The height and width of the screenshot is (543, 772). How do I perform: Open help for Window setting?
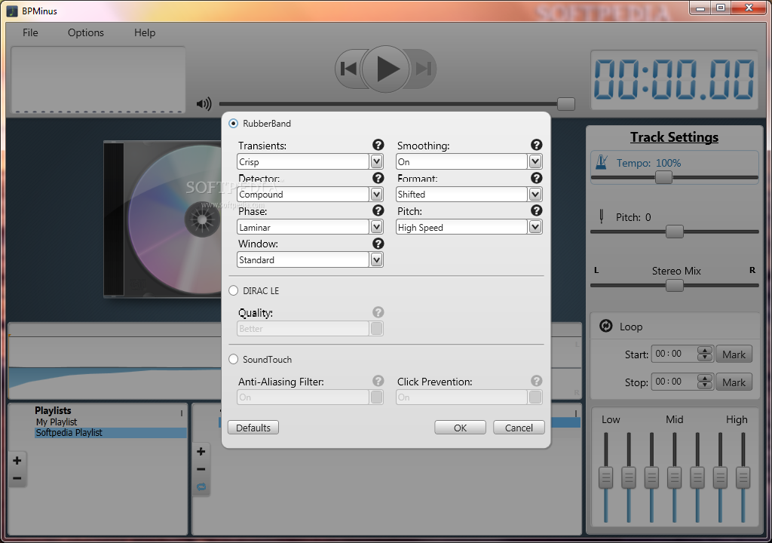pos(378,244)
